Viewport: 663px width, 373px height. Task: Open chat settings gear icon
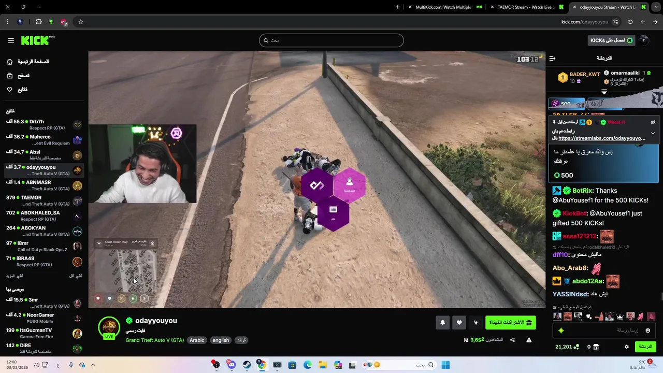(x=627, y=347)
